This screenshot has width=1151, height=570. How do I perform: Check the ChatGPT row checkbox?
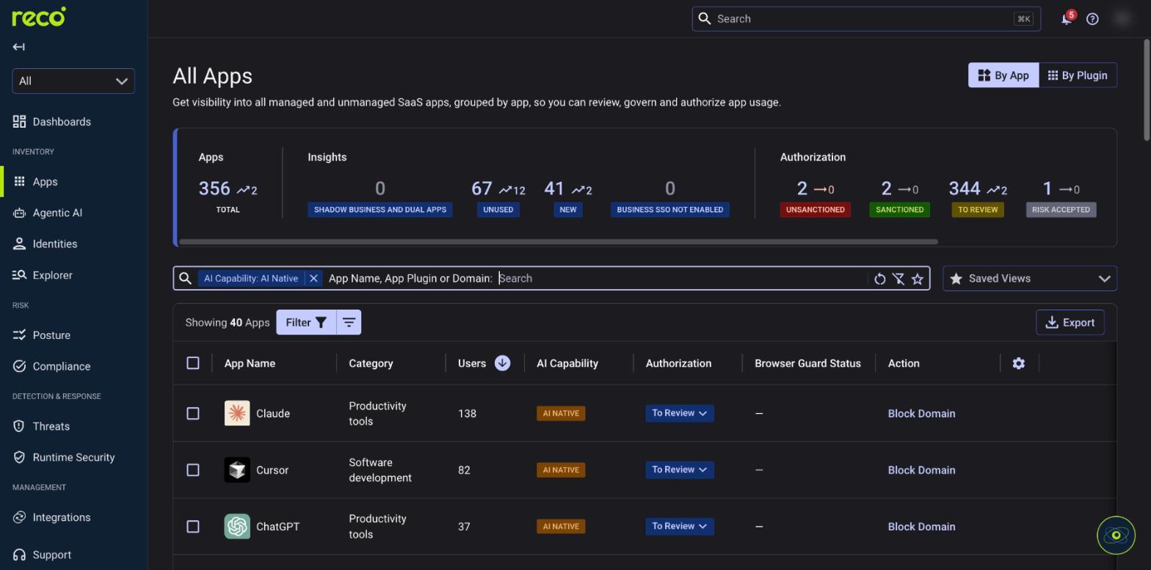[193, 527]
